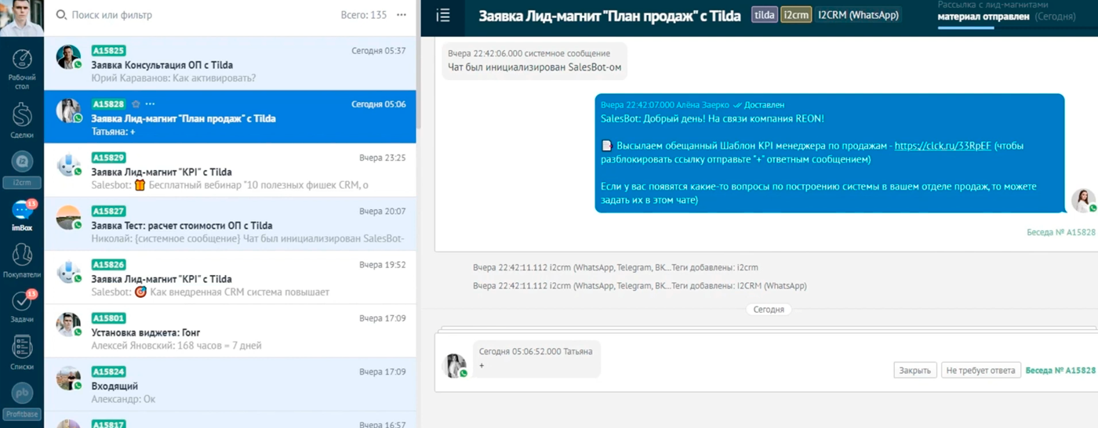Open three-dot options on conversation A15828
The image size is (1098, 428).
[x=150, y=104]
